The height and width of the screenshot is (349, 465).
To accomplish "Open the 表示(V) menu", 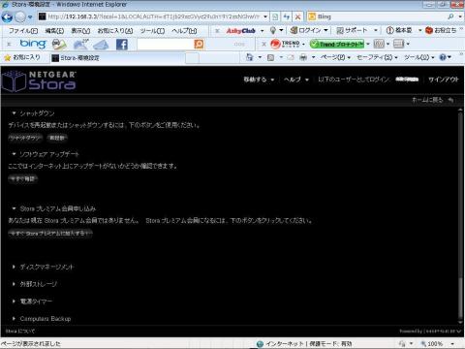I will 80,31.
